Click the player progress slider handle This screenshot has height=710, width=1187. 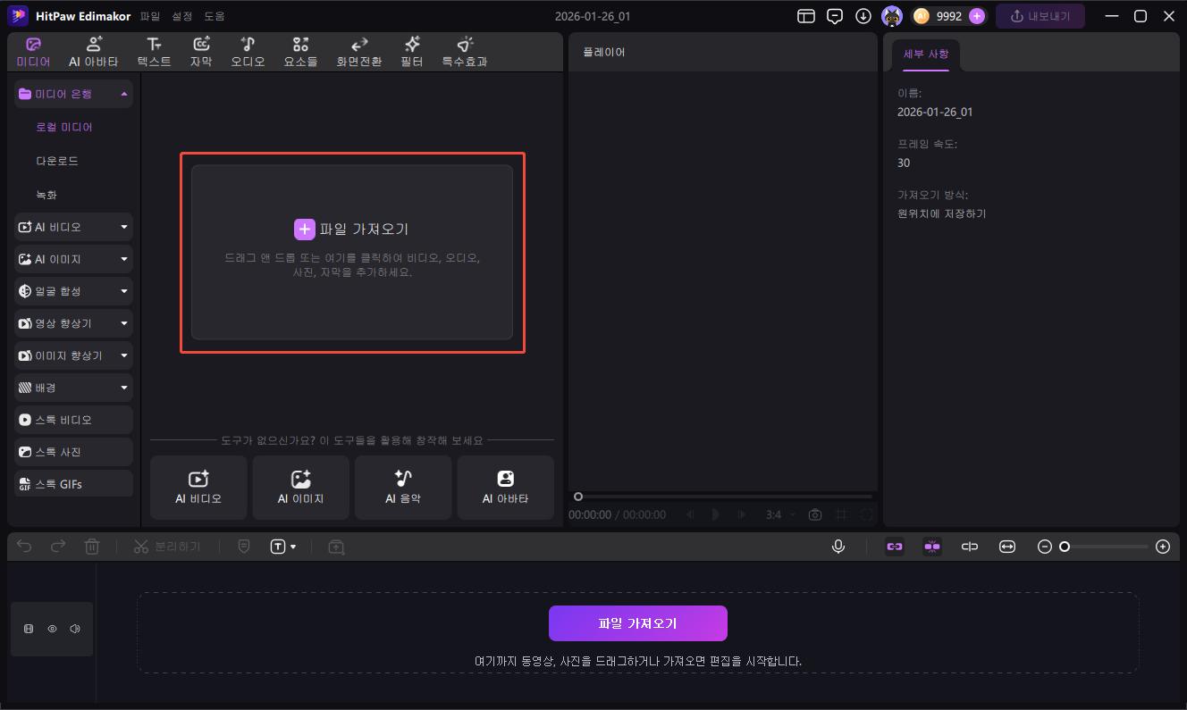click(x=578, y=497)
